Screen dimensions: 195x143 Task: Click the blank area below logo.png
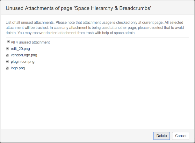(97, 99)
